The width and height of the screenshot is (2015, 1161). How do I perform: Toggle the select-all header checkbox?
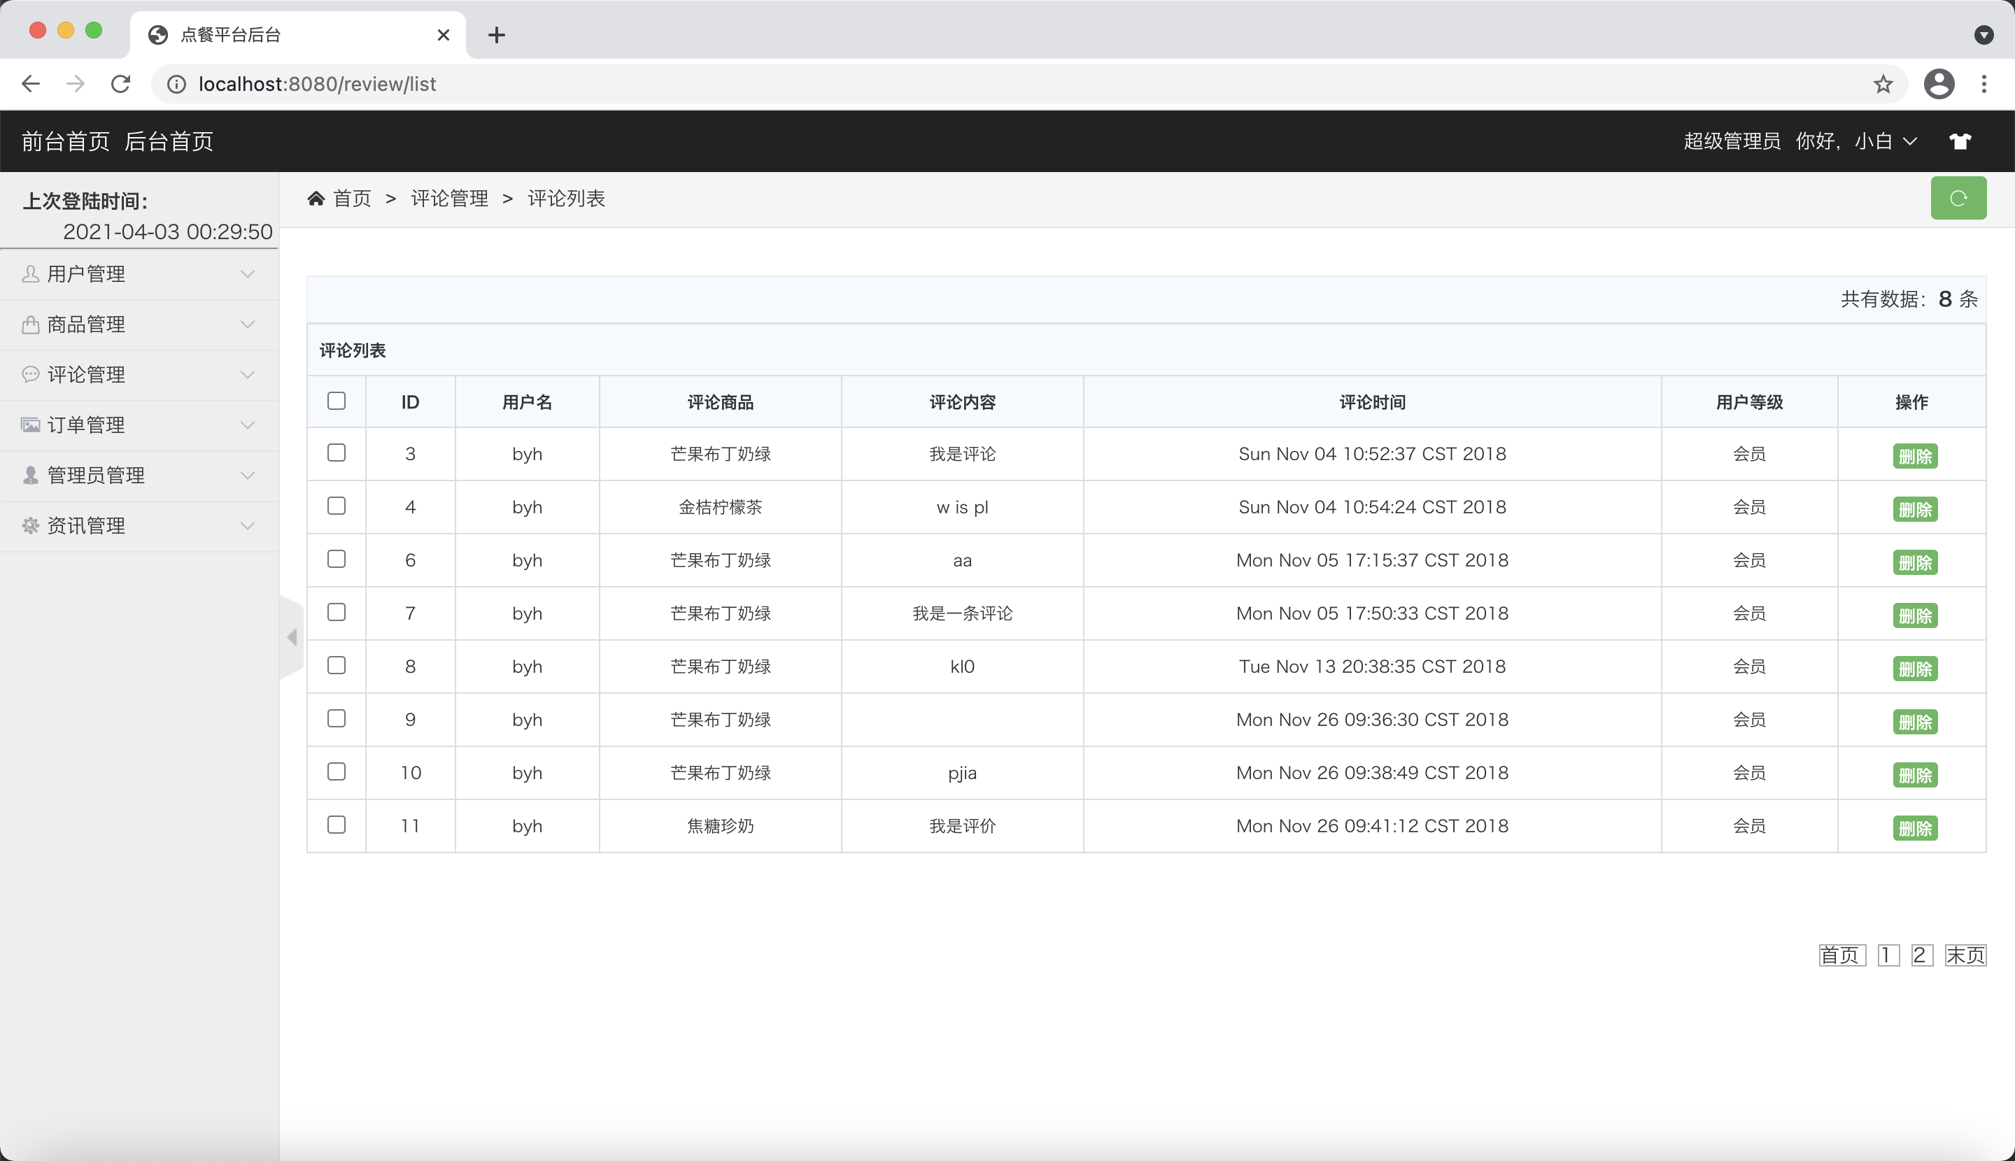pos(337,400)
